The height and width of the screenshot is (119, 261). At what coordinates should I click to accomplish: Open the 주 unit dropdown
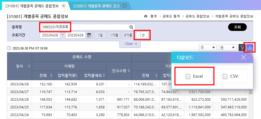pyautogui.click(x=208, y=48)
